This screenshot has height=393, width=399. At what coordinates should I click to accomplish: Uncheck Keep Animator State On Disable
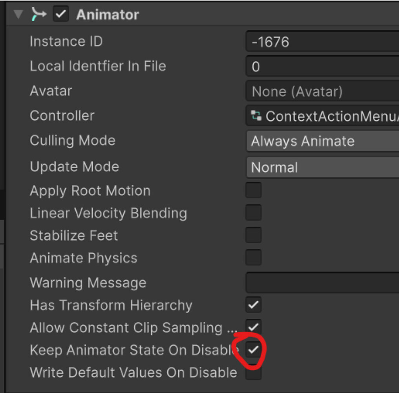[x=253, y=350]
